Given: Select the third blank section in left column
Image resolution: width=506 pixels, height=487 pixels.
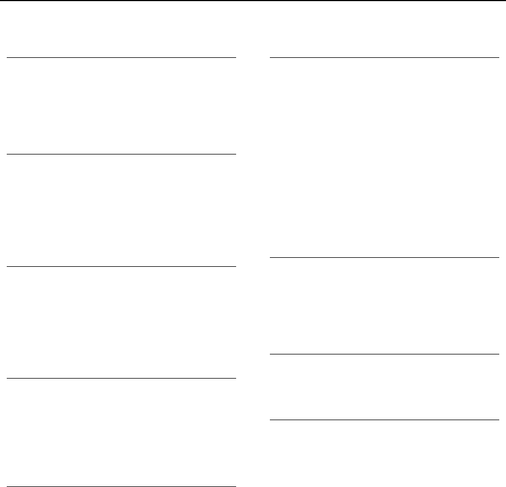Looking at the screenshot, I should point(121,322).
